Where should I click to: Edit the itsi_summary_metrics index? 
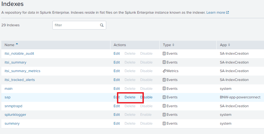click(117, 71)
